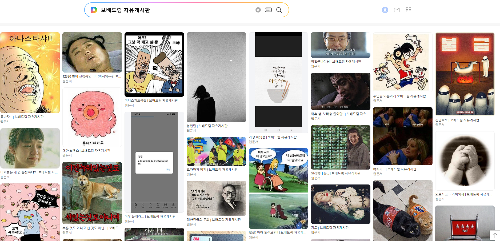Image resolution: width=500 pixels, height=241 pixels.
Task: Open the services grid icon
Action: pyautogui.click(x=409, y=10)
